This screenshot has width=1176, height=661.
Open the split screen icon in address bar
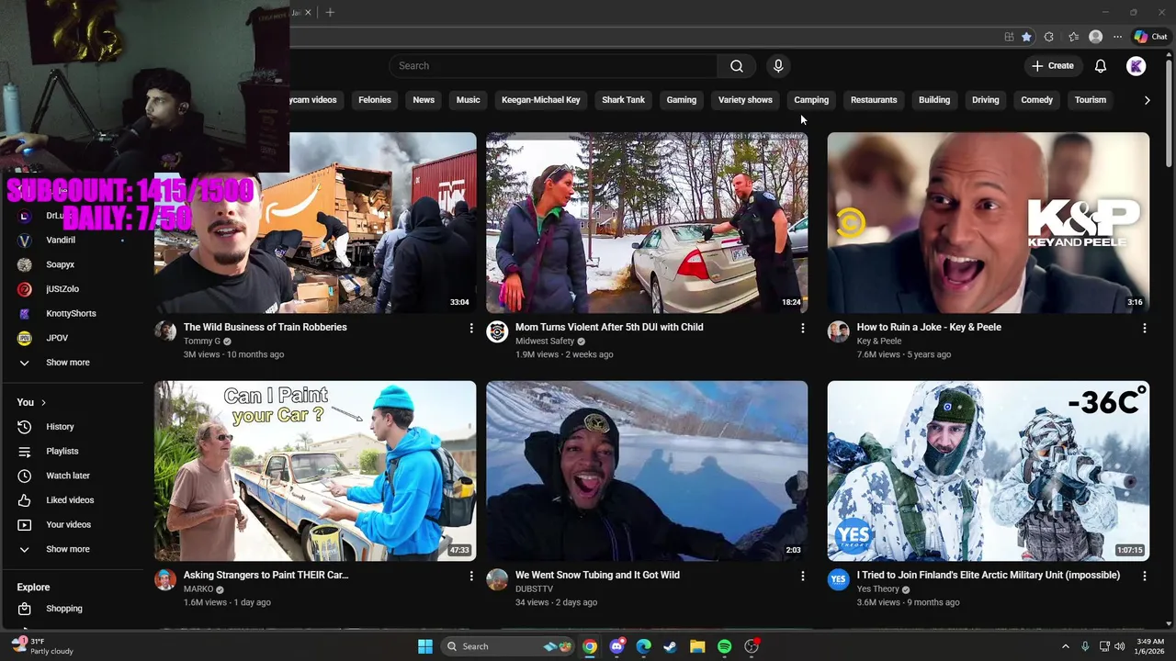coord(1009,37)
